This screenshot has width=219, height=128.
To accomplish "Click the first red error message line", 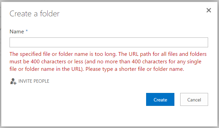I will pyautogui.click(x=108, y=54).
